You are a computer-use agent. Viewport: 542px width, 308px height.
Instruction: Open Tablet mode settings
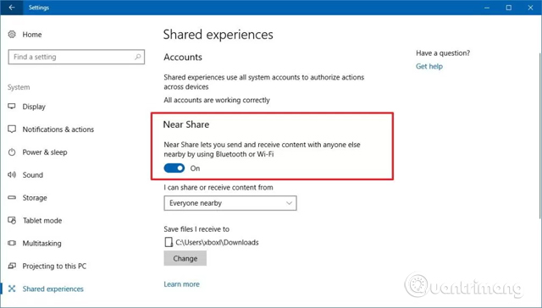pos(42,220)
